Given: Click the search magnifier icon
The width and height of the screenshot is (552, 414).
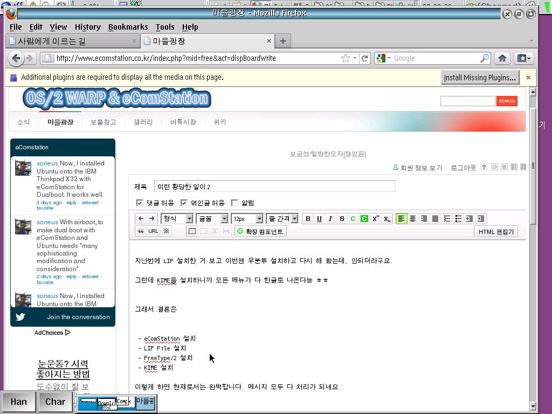Looking at the screenshot, I should pos(485,58).
